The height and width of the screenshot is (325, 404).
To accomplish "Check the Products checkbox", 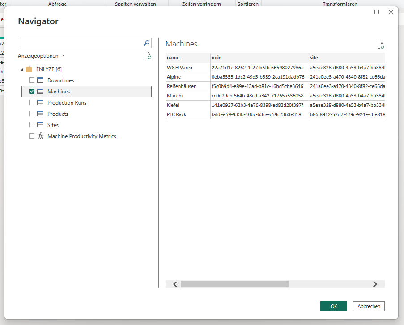I will pyautogui.click(x=32, y=114).
